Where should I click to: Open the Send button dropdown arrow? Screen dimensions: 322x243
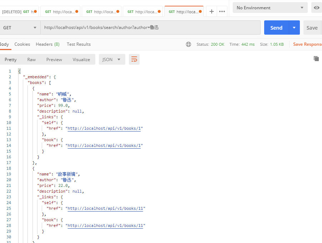point(294,28)
